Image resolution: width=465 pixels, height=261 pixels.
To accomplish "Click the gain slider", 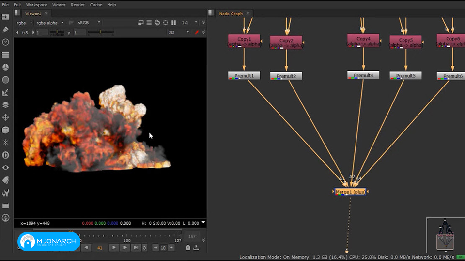I will pyautogui.click(x=57, y=32).
